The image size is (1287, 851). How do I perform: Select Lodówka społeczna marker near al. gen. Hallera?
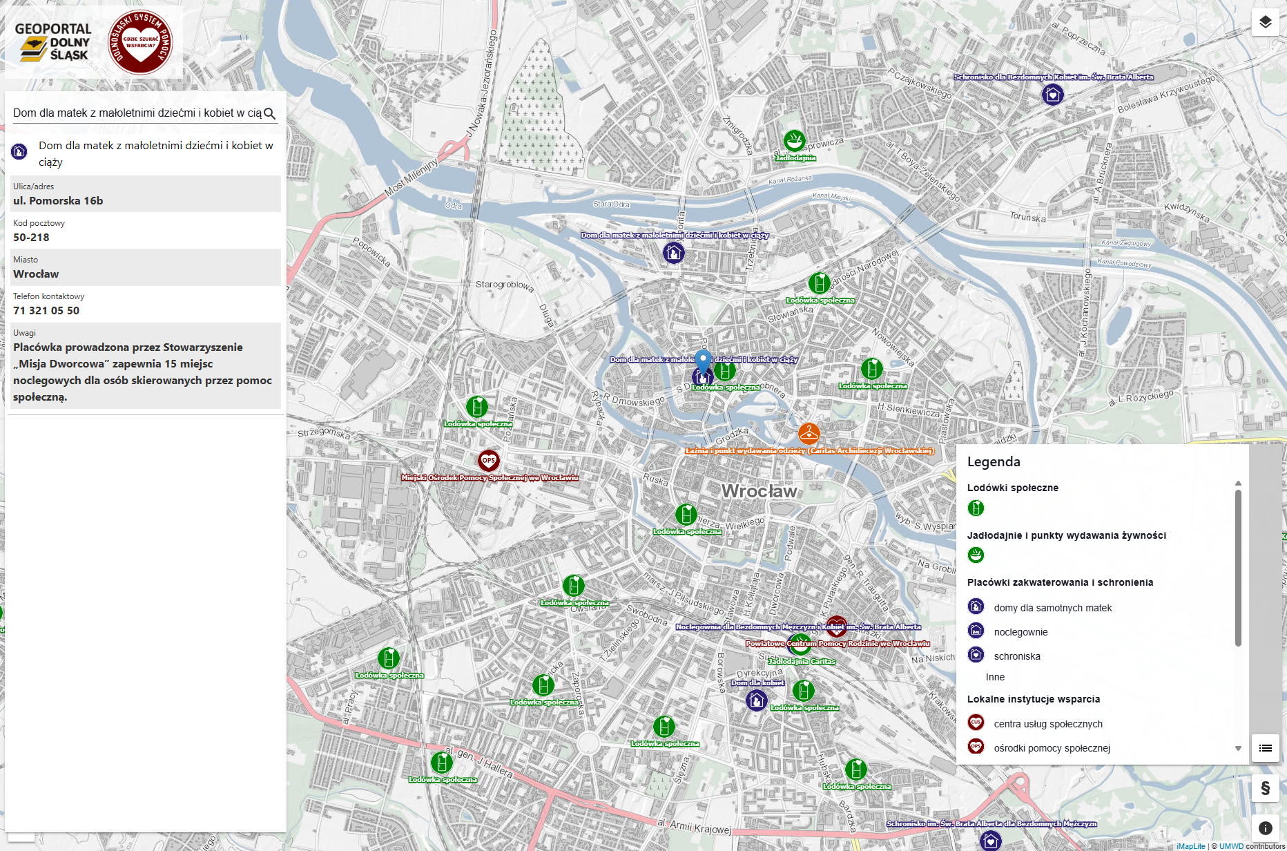pos(442,763)
